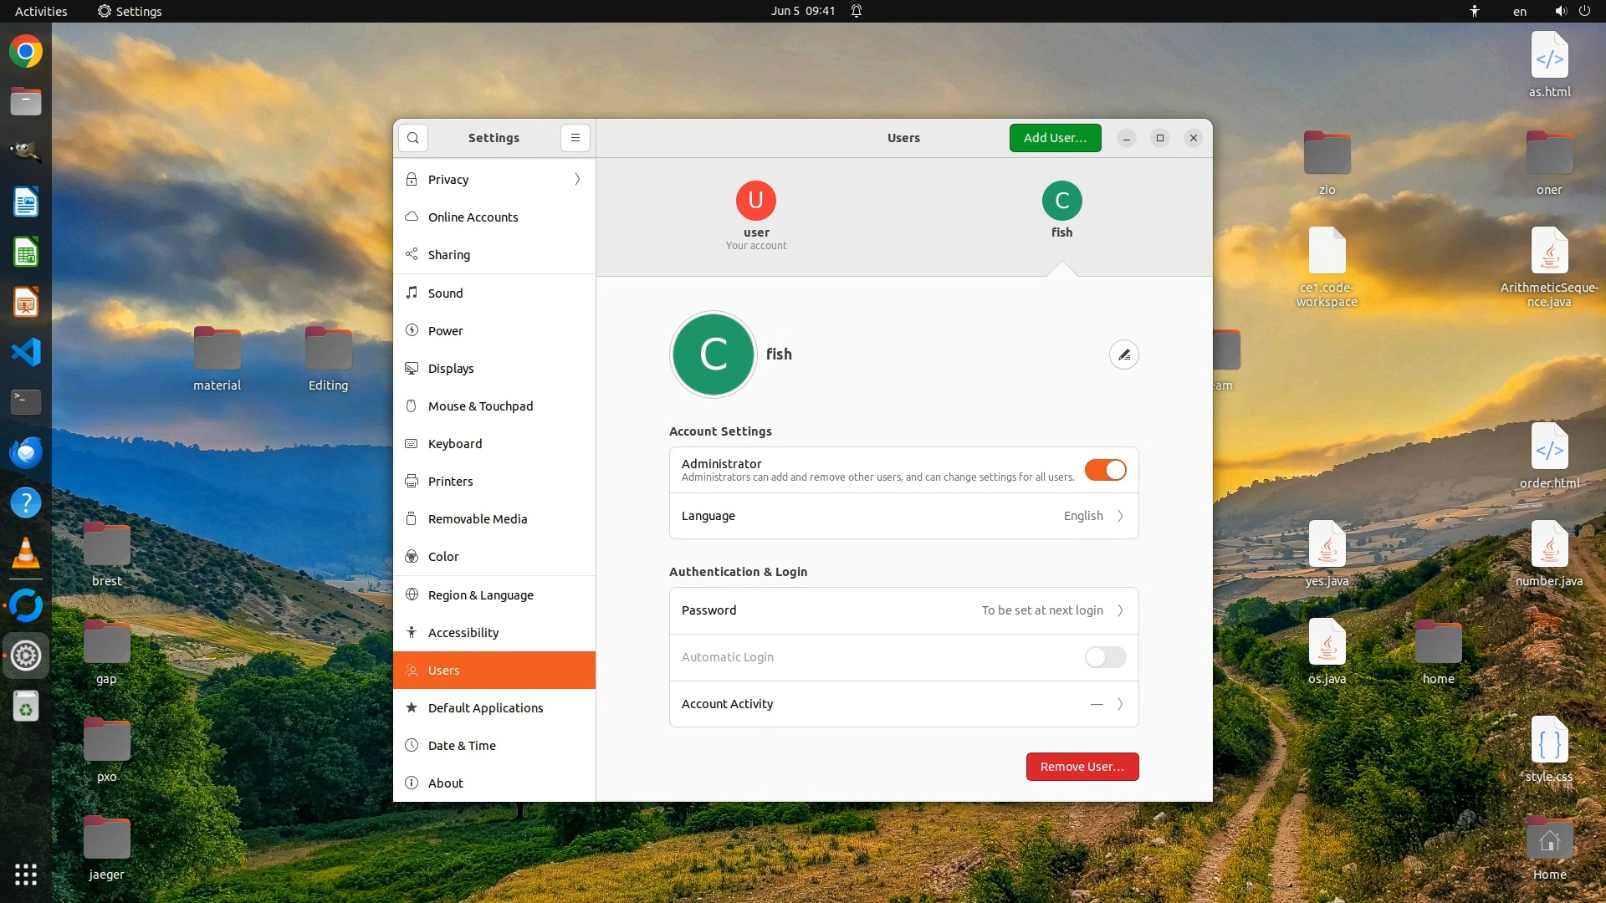Click the pencil icon next to fish

point(1124,355)
